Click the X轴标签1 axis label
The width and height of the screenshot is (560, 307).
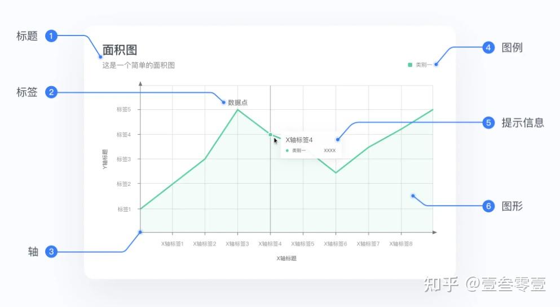(172, 244)
